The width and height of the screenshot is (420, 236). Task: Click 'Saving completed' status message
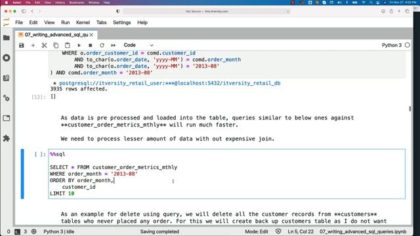[x=159, y=231]
